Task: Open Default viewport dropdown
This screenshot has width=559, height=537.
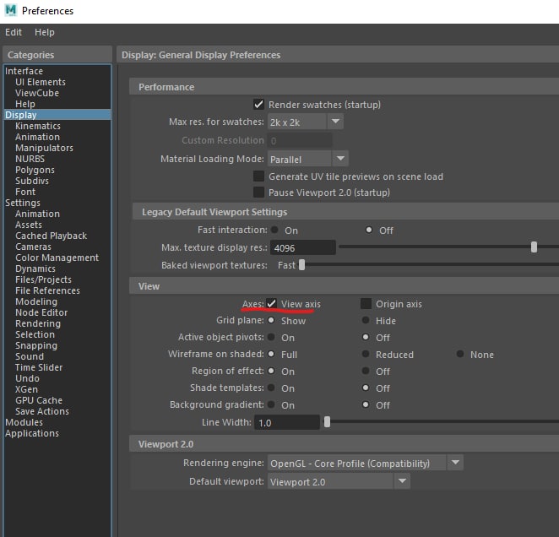Action: (339, 481)
